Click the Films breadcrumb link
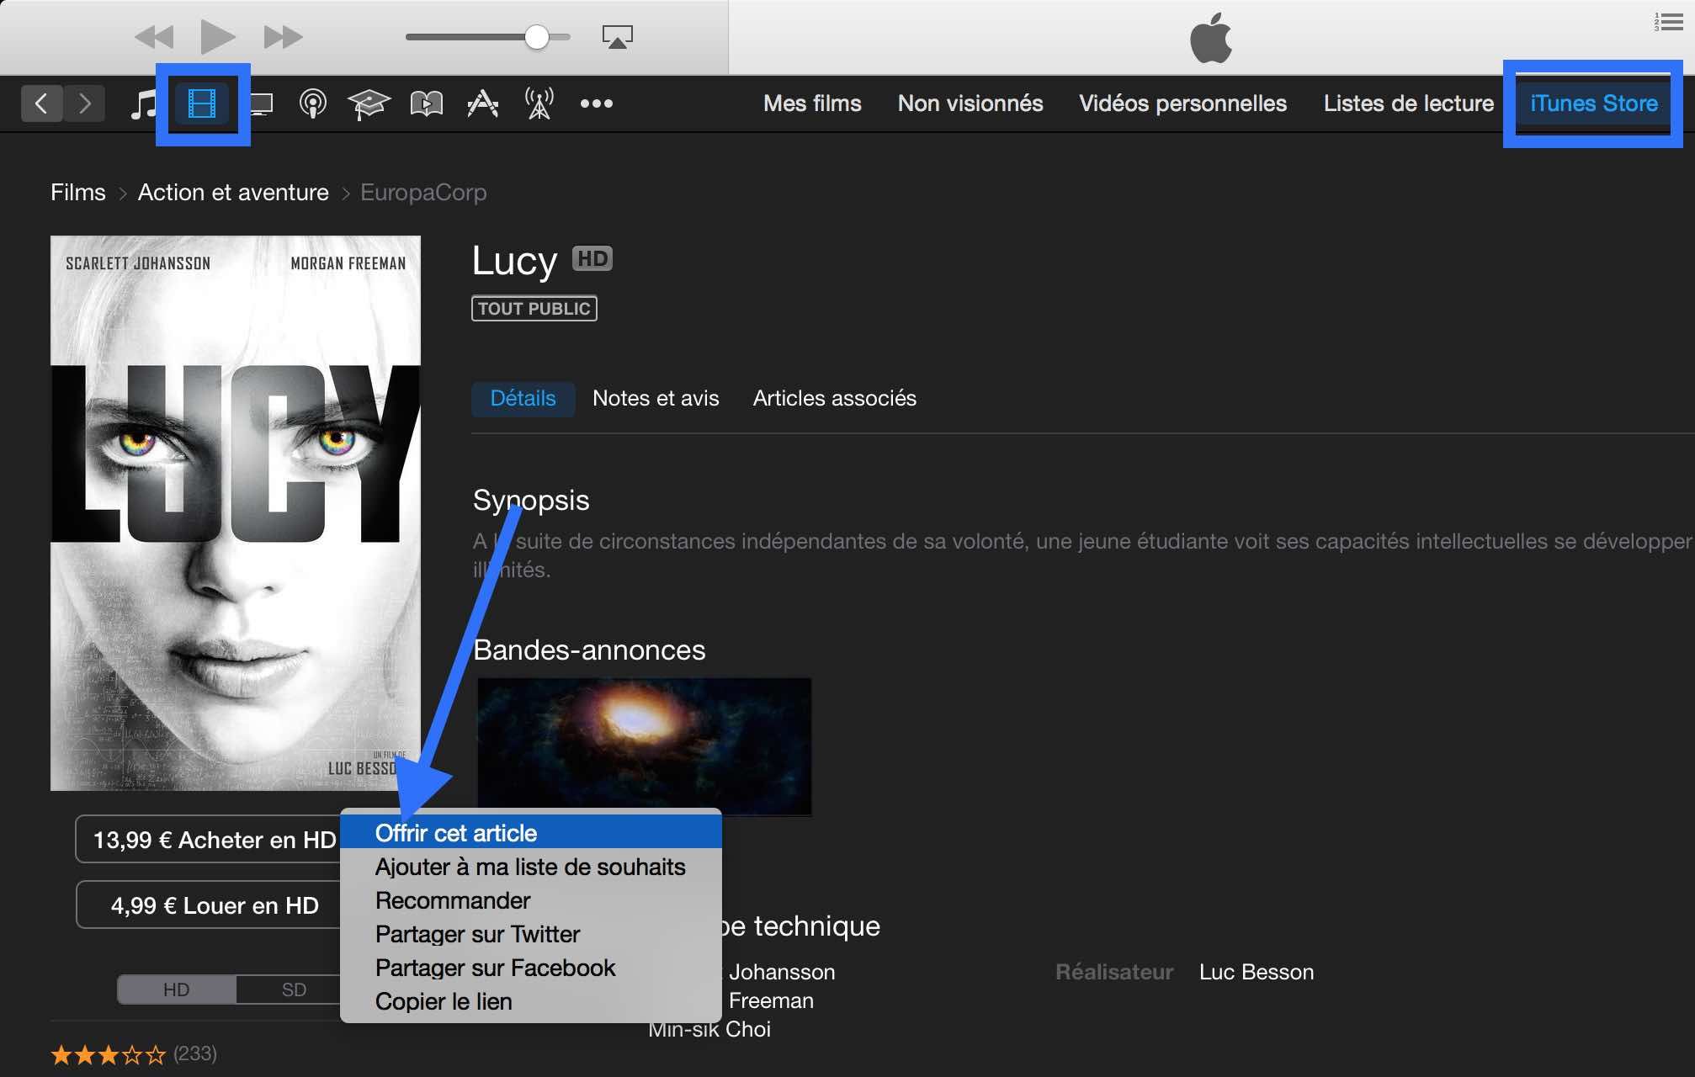Viewport: 1695px width, 1077px height. (78, 193)
